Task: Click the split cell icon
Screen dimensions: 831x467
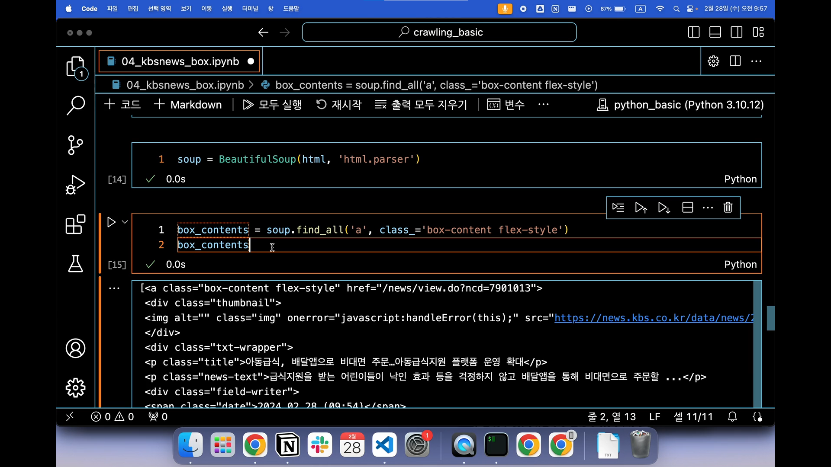Action: tap(687, 208)
